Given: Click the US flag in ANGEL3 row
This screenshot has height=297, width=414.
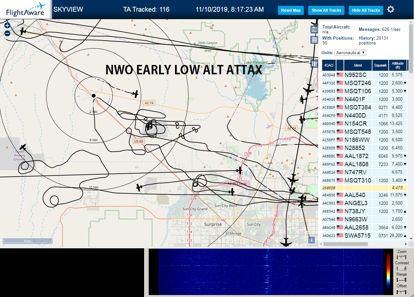Looking at the screenshot, I should [340, 203].
